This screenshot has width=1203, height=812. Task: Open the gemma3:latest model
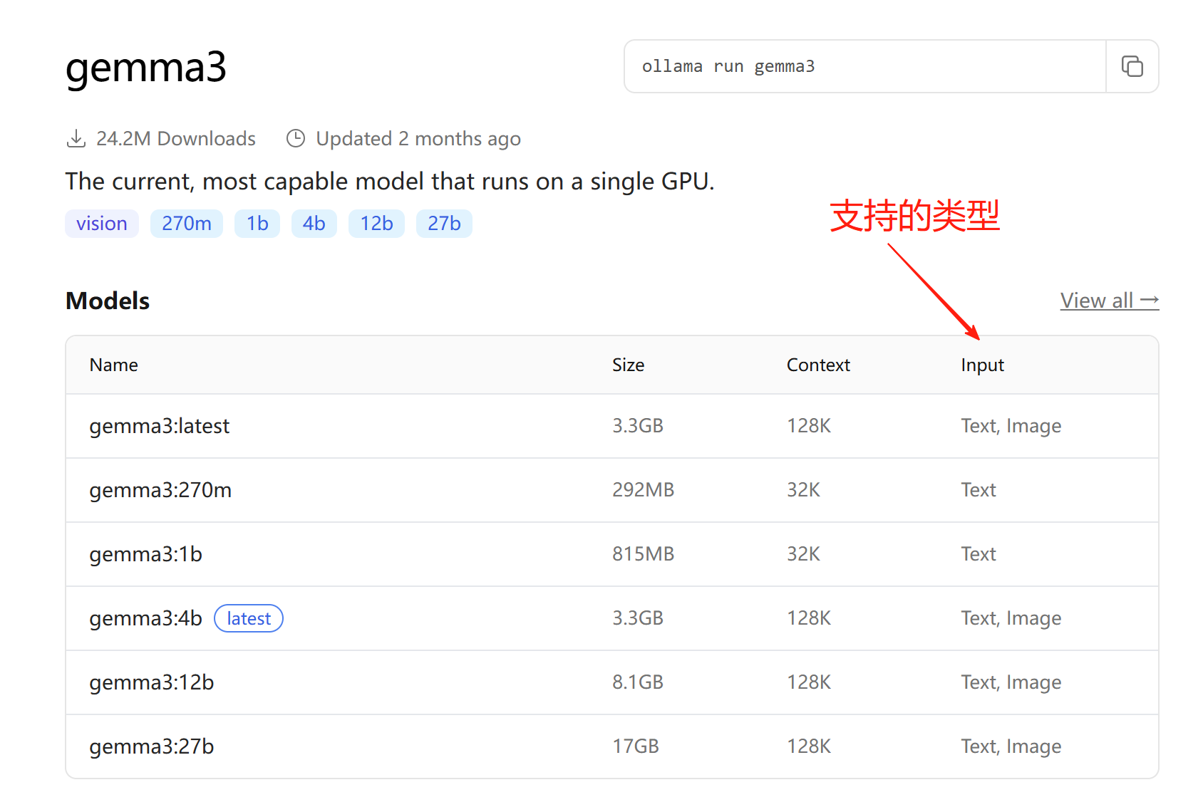click(x=160, y=426)
